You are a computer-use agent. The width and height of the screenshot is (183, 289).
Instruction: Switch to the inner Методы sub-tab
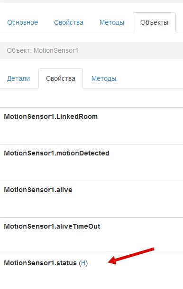point(104,79)
